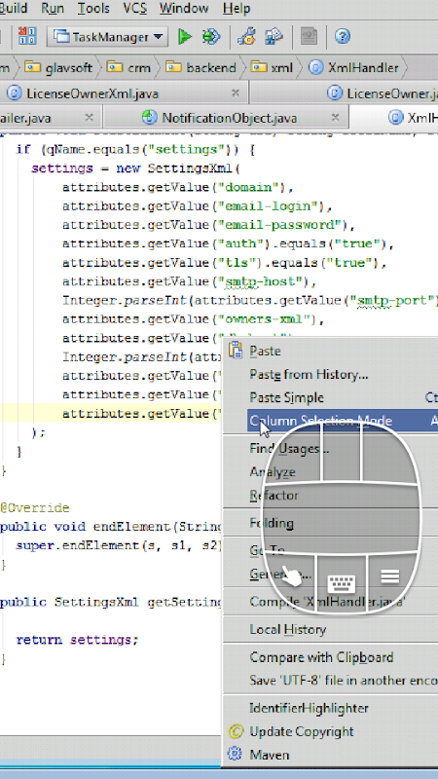Click Update Copyright in context menu

302,731
